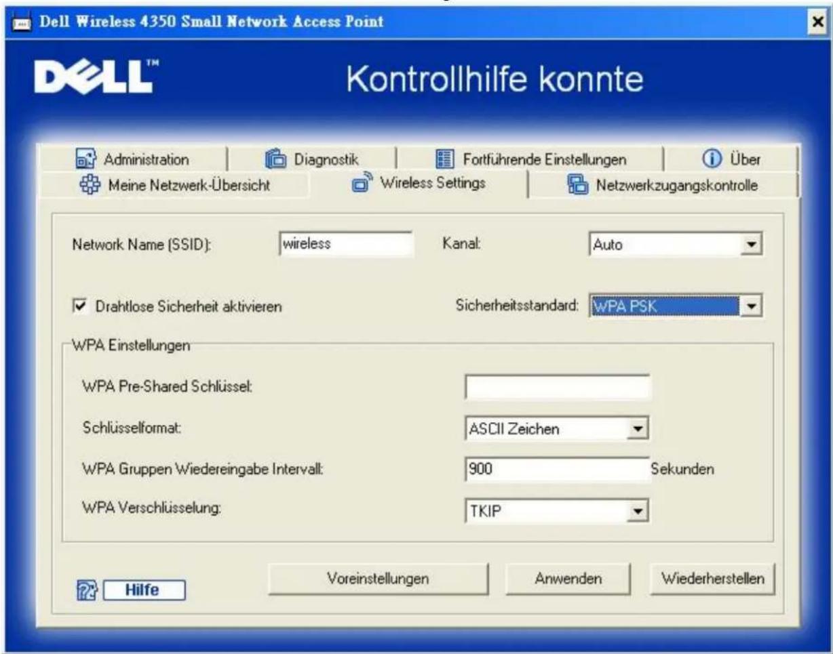
Task: Toggle Drahtlose Sicherheit aktivieren checkbox
Action: (79, 306)
